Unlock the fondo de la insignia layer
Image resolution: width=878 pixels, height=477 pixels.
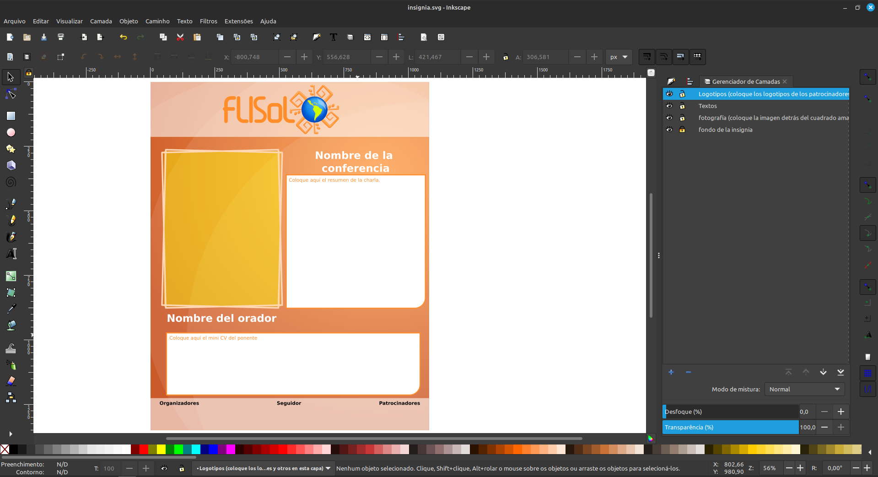tap(682, 130)
